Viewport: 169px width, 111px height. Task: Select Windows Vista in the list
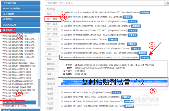[9, 99]
